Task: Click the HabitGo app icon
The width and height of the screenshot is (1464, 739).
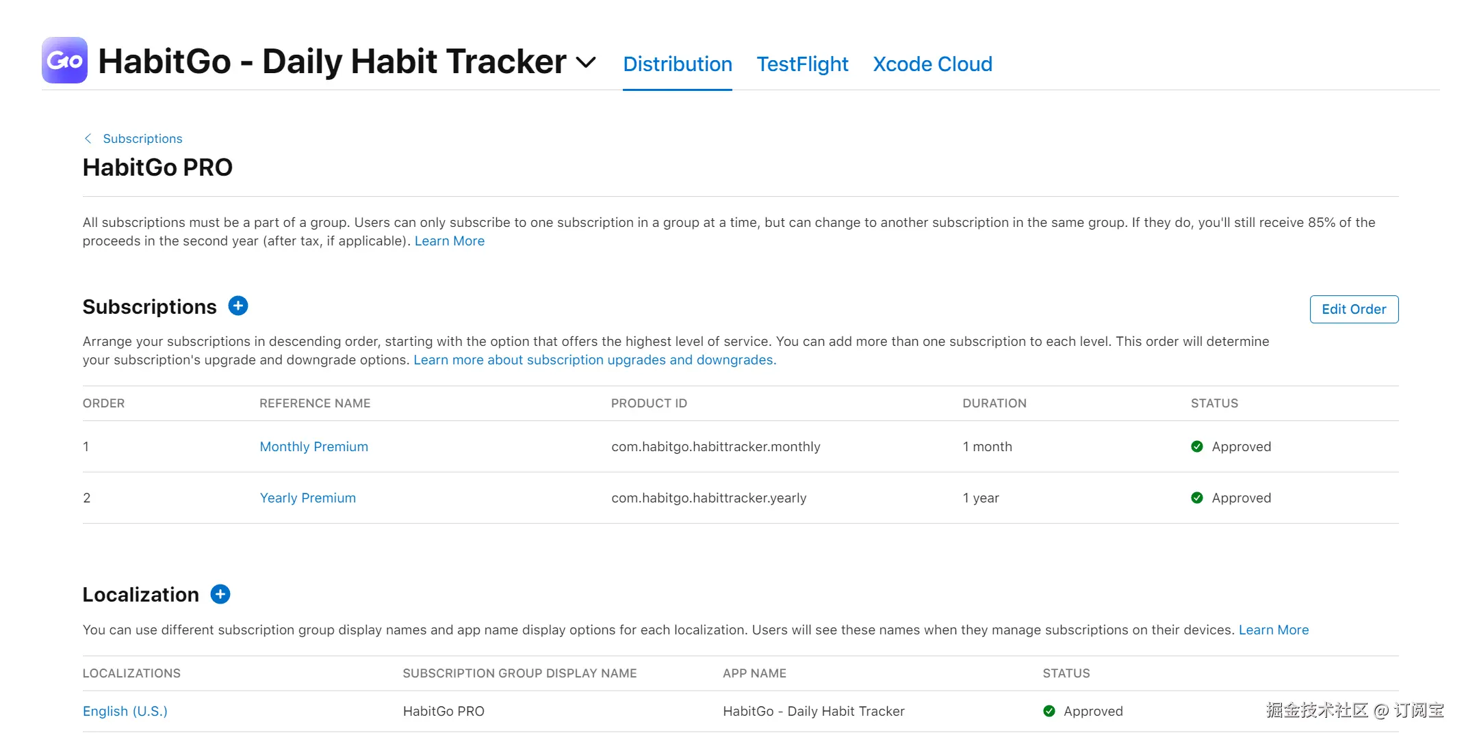Action: click(x=64, y=61)
